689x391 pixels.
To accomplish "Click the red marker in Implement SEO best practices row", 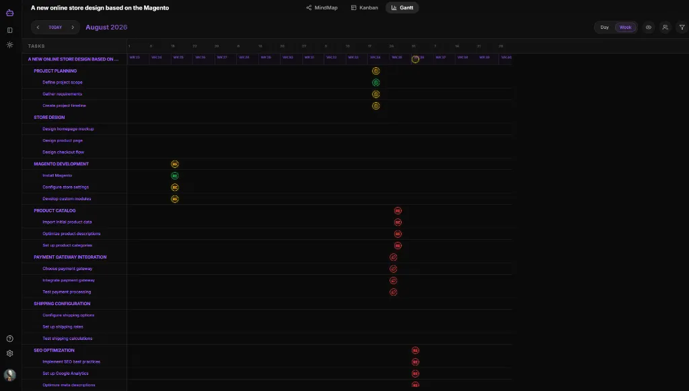I will pos(415,362).
